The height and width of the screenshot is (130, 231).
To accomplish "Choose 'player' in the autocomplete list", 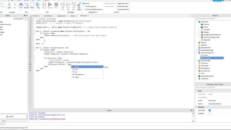I will coord(87,67).
